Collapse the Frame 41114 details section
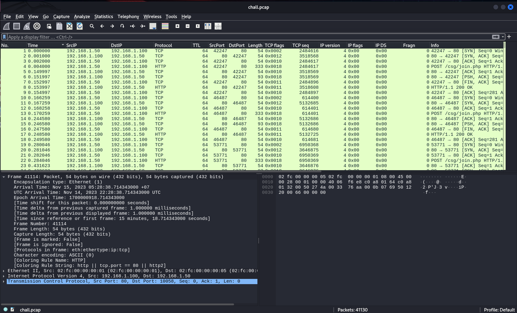 point(3,177)
